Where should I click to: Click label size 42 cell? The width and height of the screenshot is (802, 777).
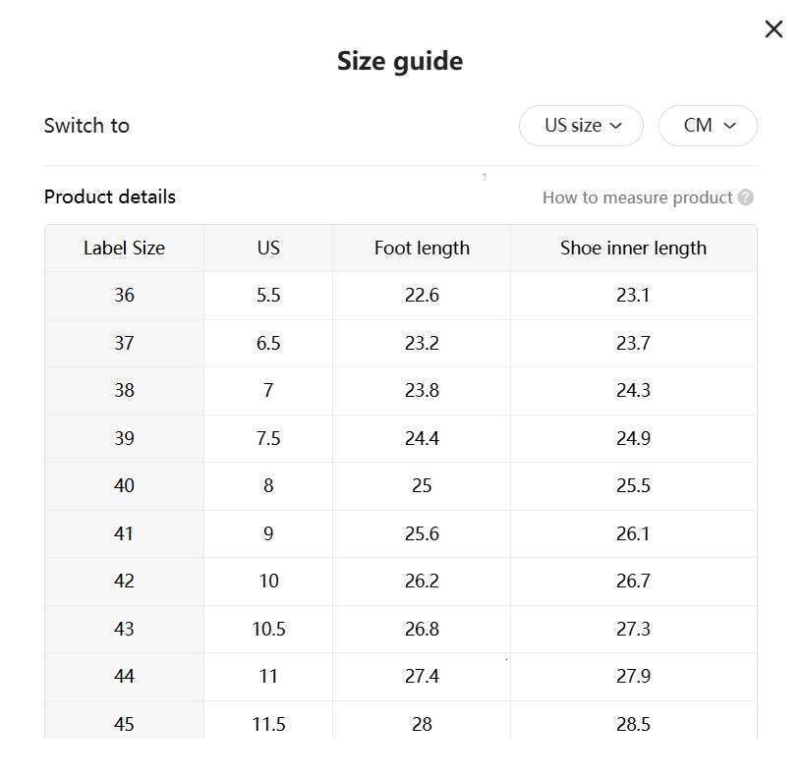124,582
